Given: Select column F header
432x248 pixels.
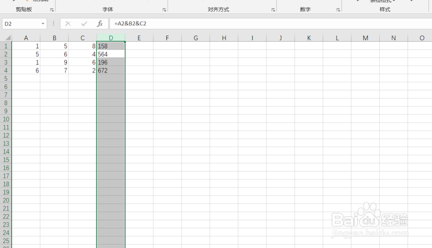Looking at the screenshot, I should click(167, 38).
